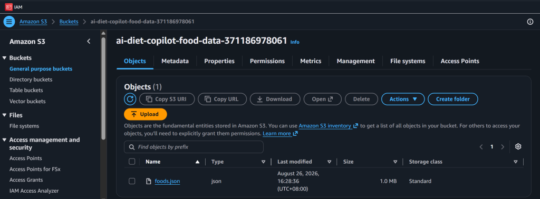This screenshot has width=540, height=199.
Task: Click the Open button
Action: click(322, 100)
